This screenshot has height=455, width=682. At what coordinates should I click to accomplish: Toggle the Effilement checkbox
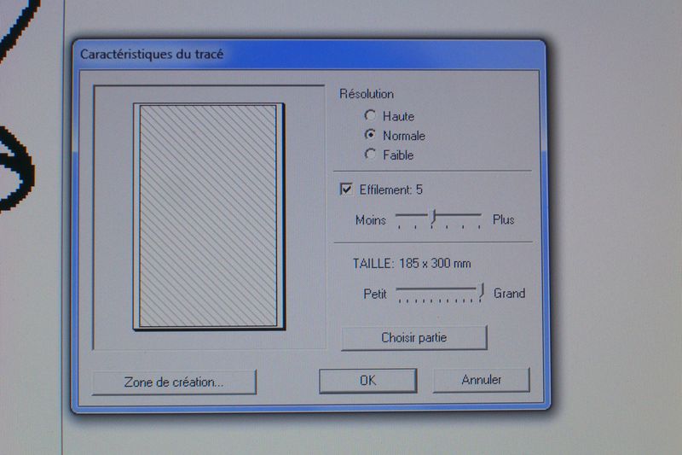tap(346, 190)
